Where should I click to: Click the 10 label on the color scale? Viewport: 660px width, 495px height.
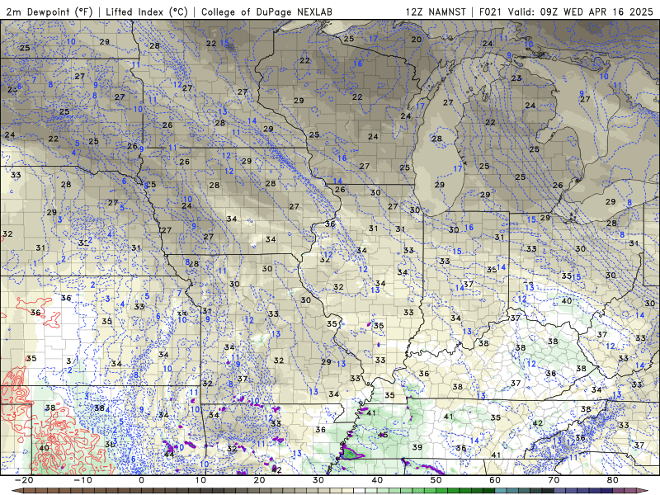(200, 480)
